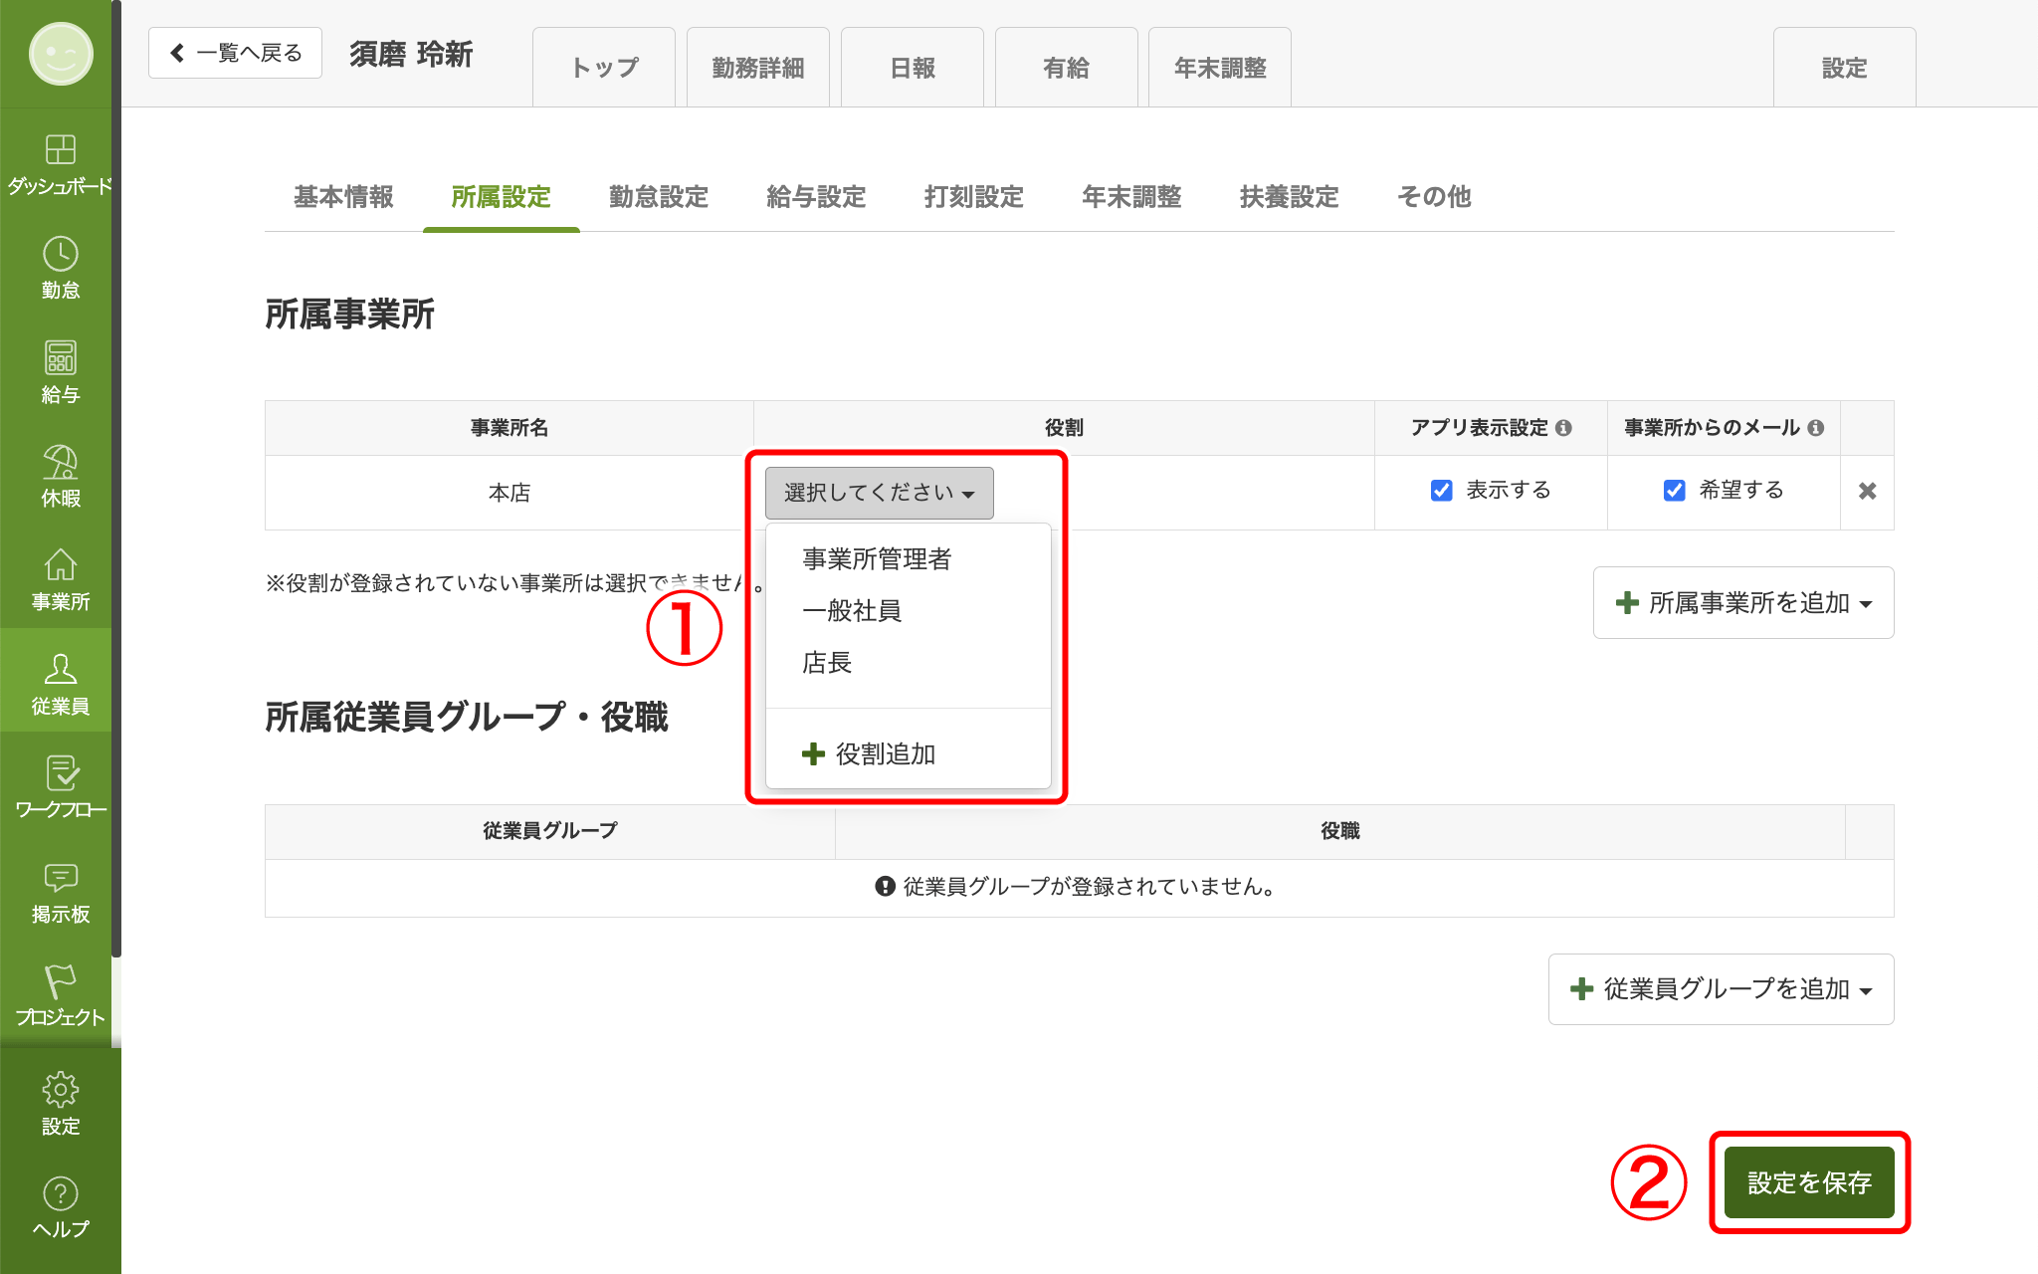Open the ワークフロー sidebar icon
The height and width of the screenshot is (1274, 2038).
pos(60,774)
